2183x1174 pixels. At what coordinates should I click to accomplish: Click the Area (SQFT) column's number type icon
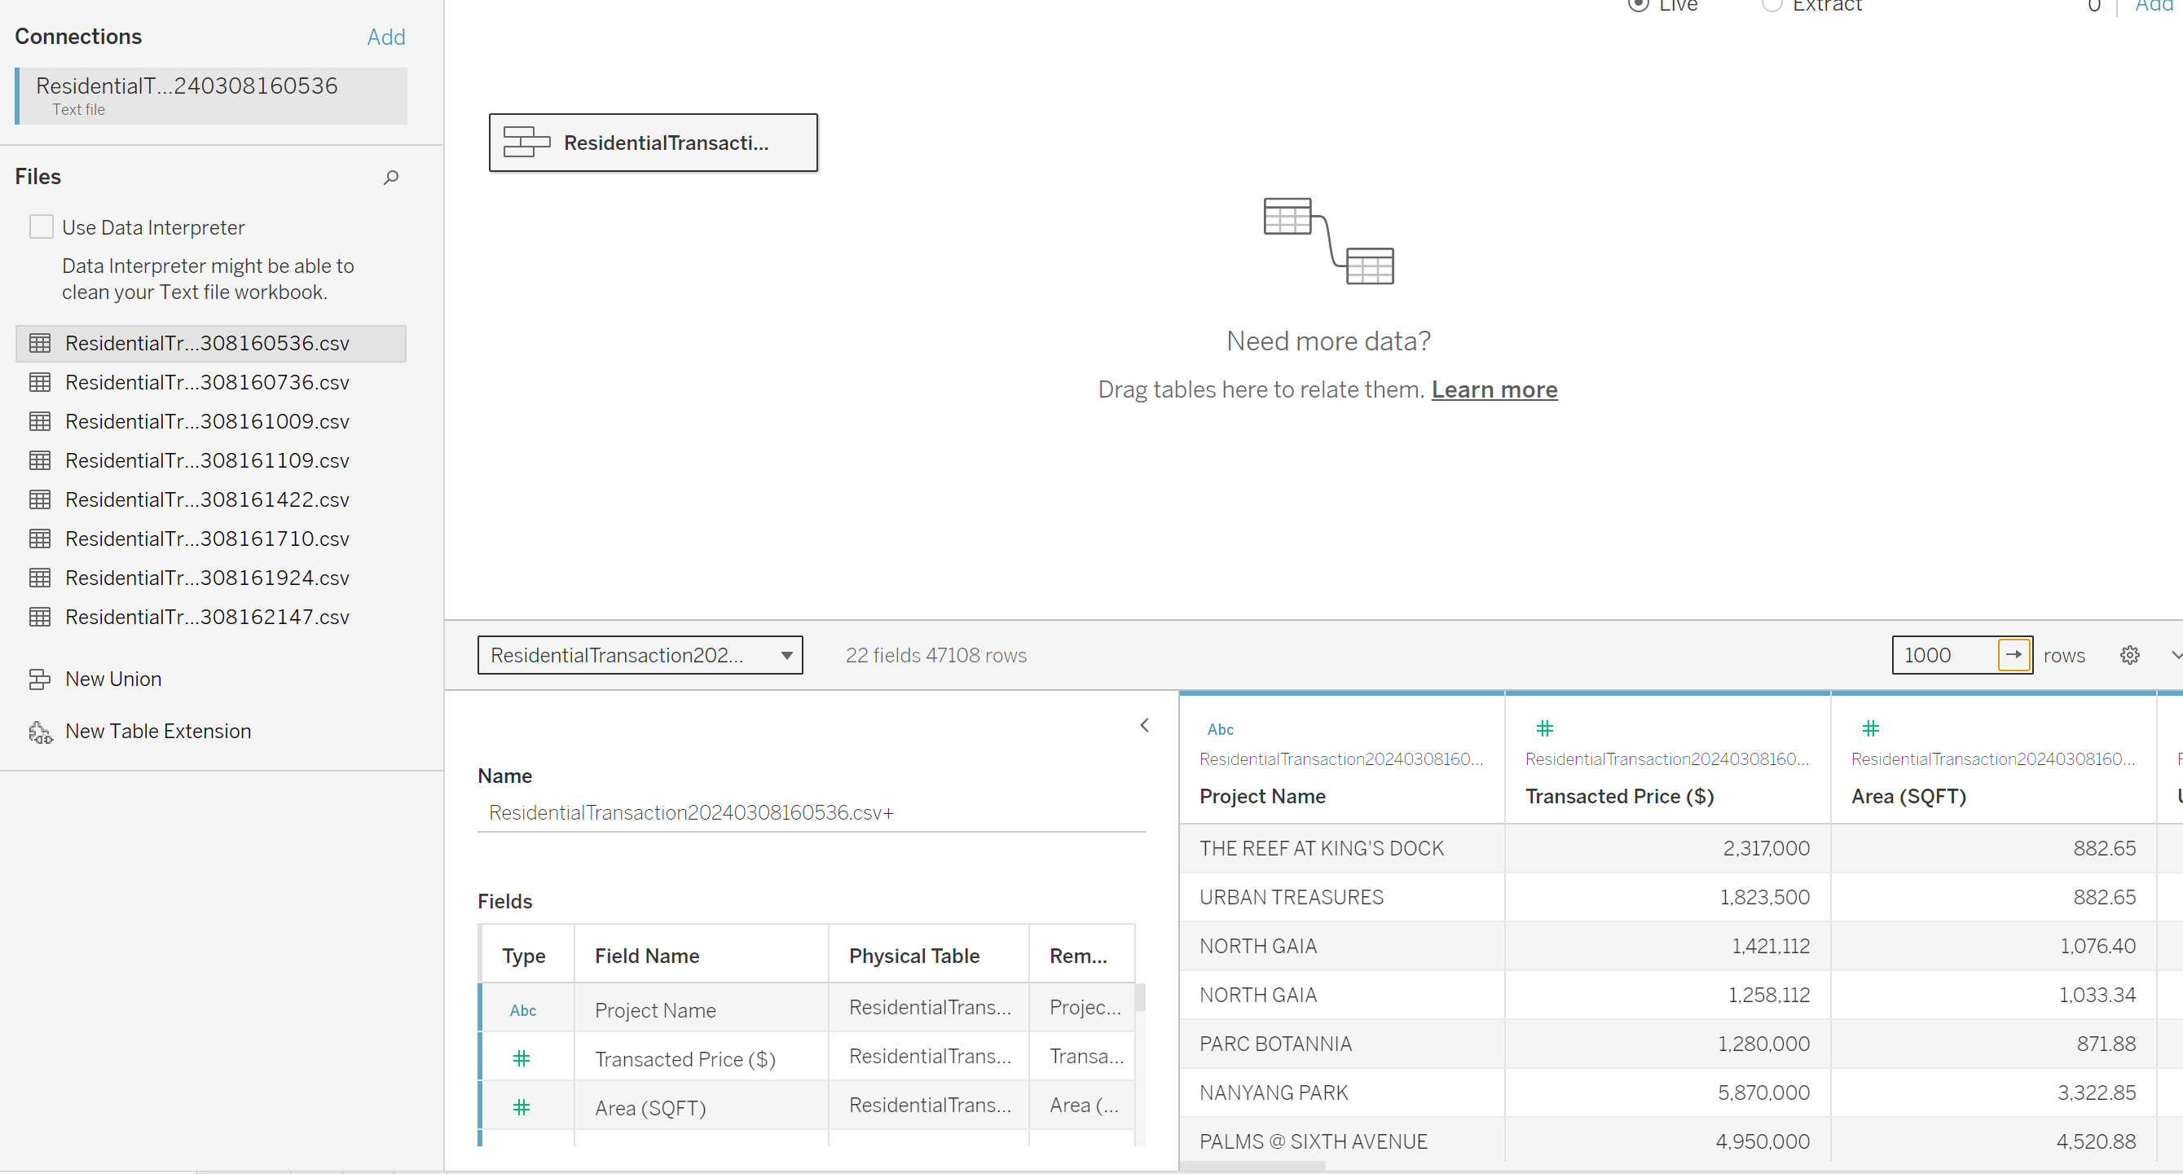[1870, 728]
